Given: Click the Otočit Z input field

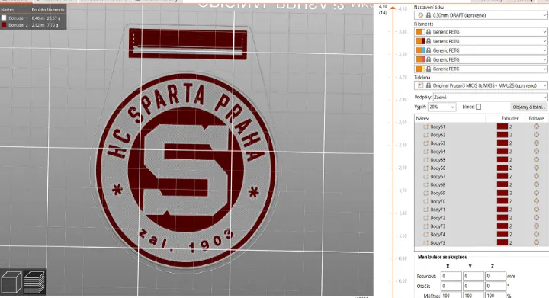Looking at the screenshot, I should point(496,286).
